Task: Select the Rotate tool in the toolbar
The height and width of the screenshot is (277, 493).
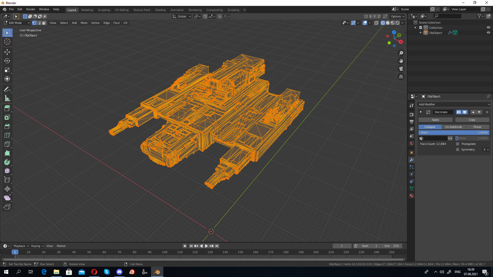Action: pos(7,61)
